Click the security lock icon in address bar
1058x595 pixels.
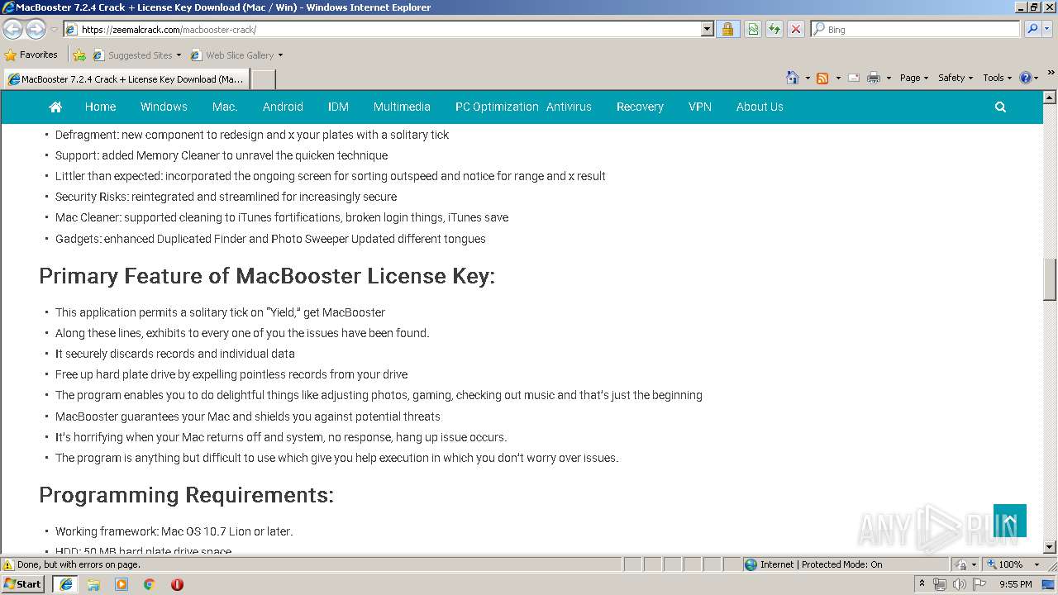(x=727, y=29)
